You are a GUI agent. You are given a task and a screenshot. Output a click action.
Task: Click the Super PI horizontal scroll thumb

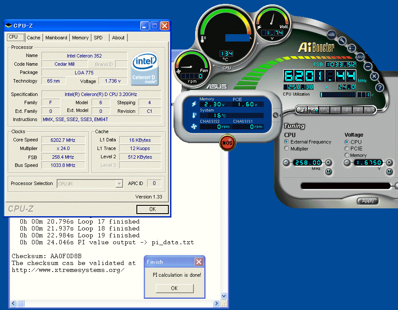[21, 303]
